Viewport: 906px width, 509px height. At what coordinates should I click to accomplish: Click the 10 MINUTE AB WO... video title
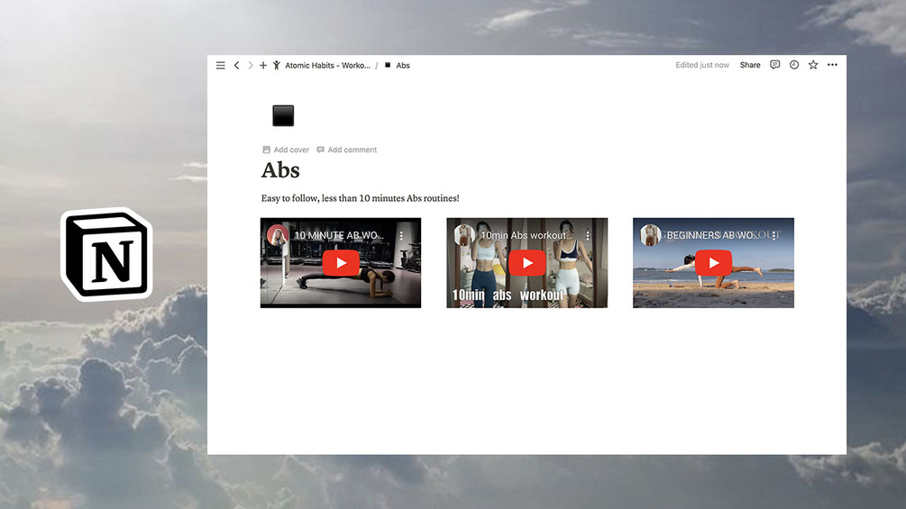pos(339,235)
